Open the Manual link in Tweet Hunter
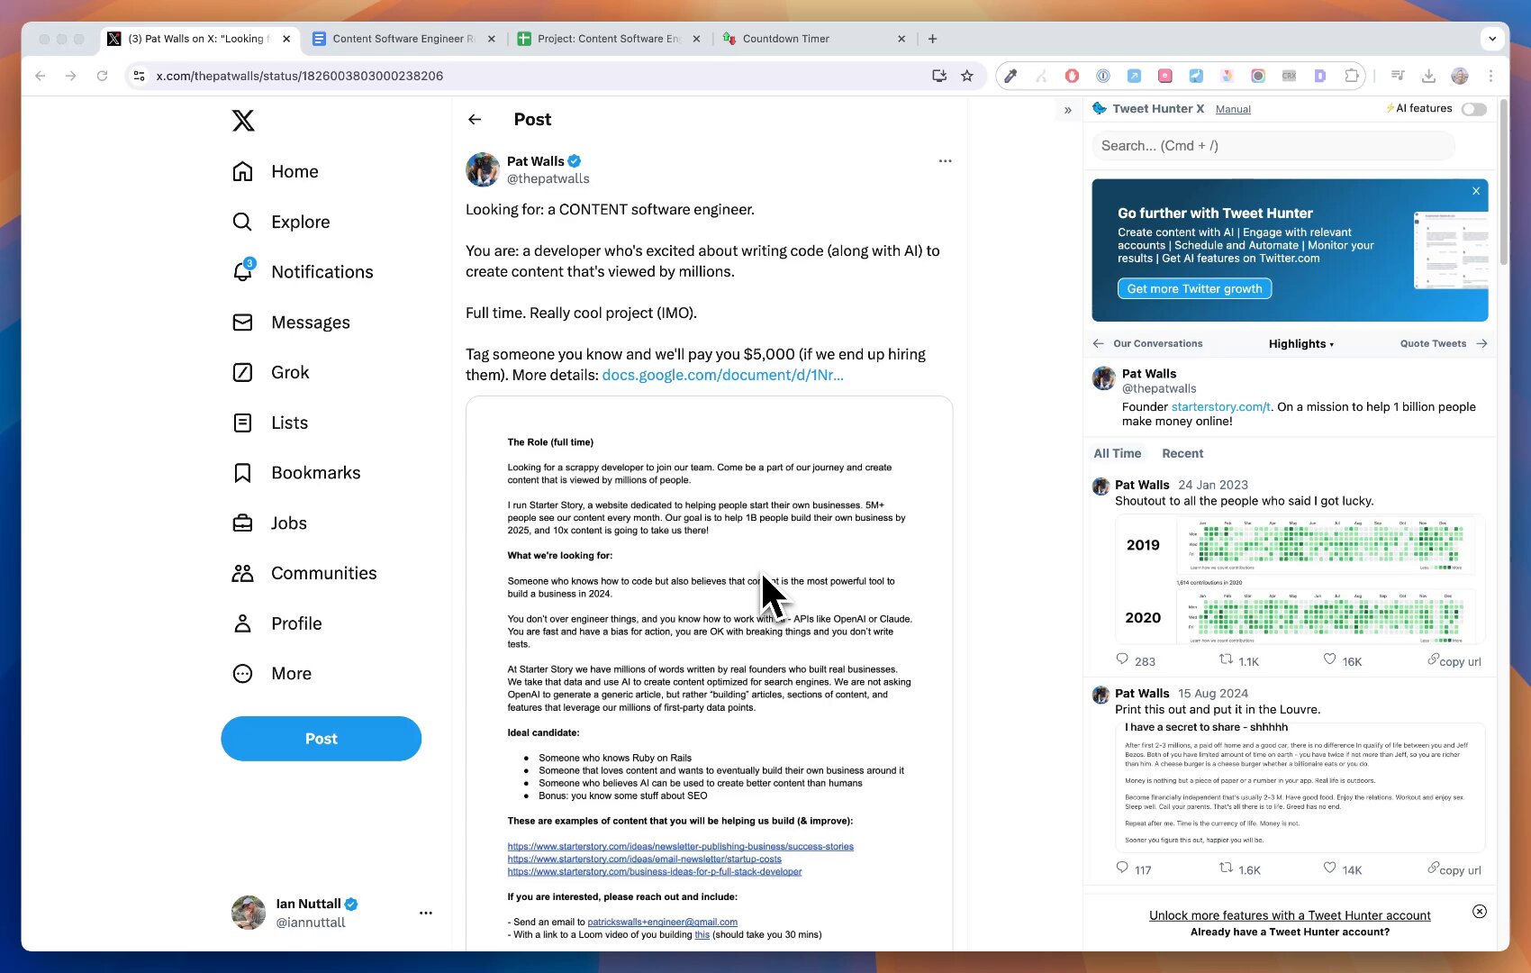The height and width of the screenshot is (973, 1531). 1233,109
